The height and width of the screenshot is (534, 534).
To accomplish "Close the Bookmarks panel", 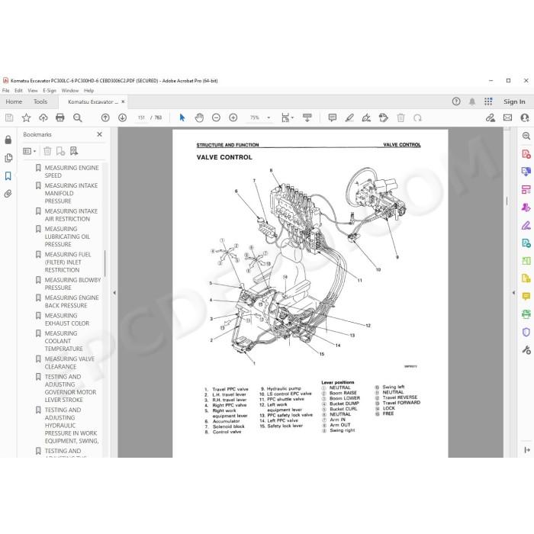I will (99, 134).
